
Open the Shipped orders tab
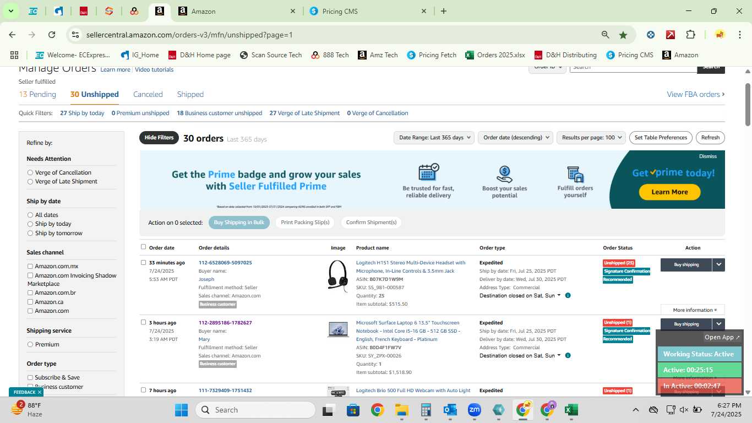(x=190, y=94)
